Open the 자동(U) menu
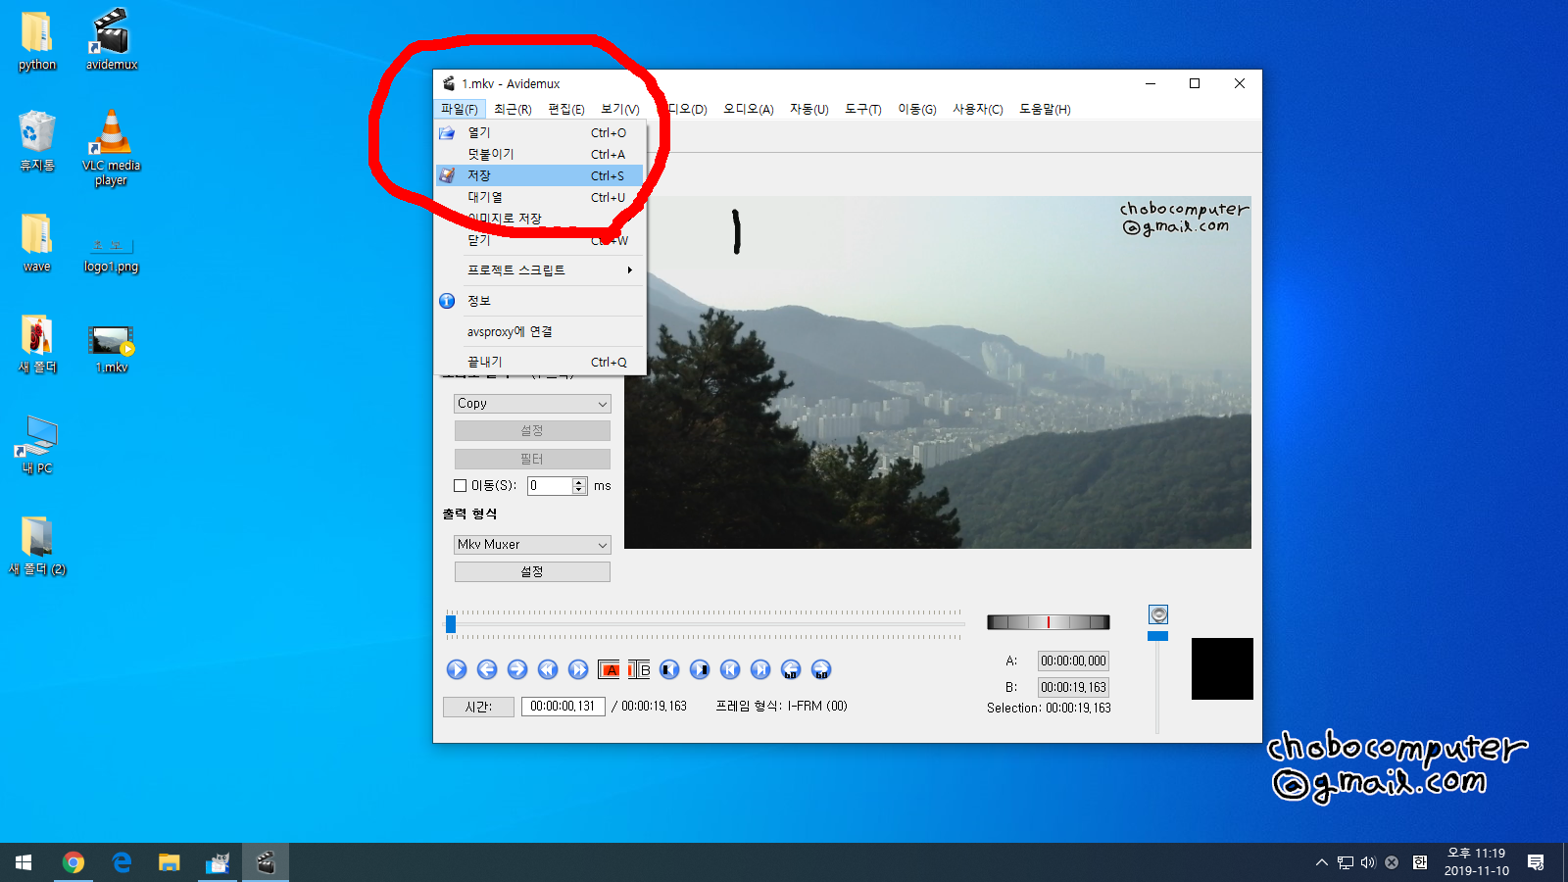The image size is (1568, 882). [809, 109]
